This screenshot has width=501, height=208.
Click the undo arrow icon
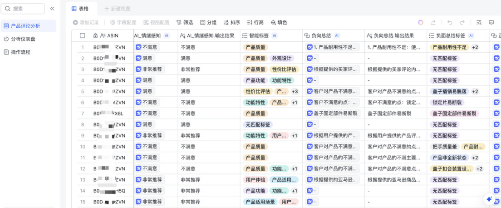pos(449,22)
